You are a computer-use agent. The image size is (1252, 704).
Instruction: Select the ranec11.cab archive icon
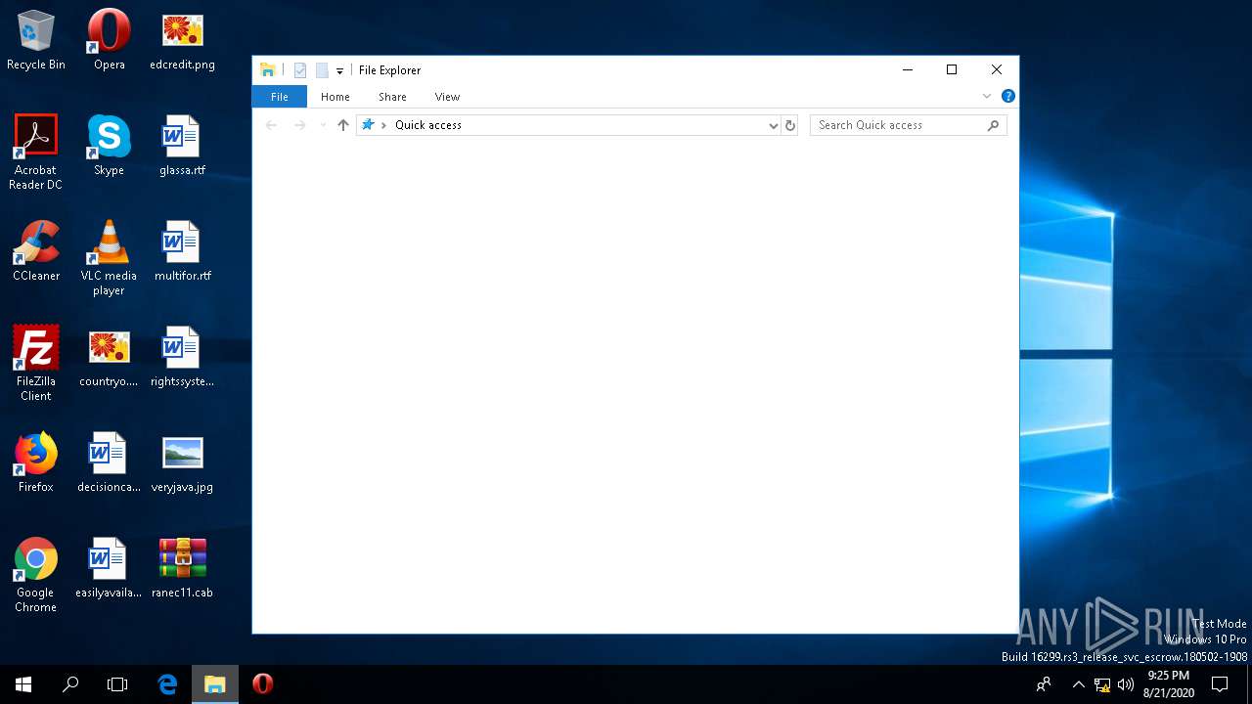[x=182, y=568]
